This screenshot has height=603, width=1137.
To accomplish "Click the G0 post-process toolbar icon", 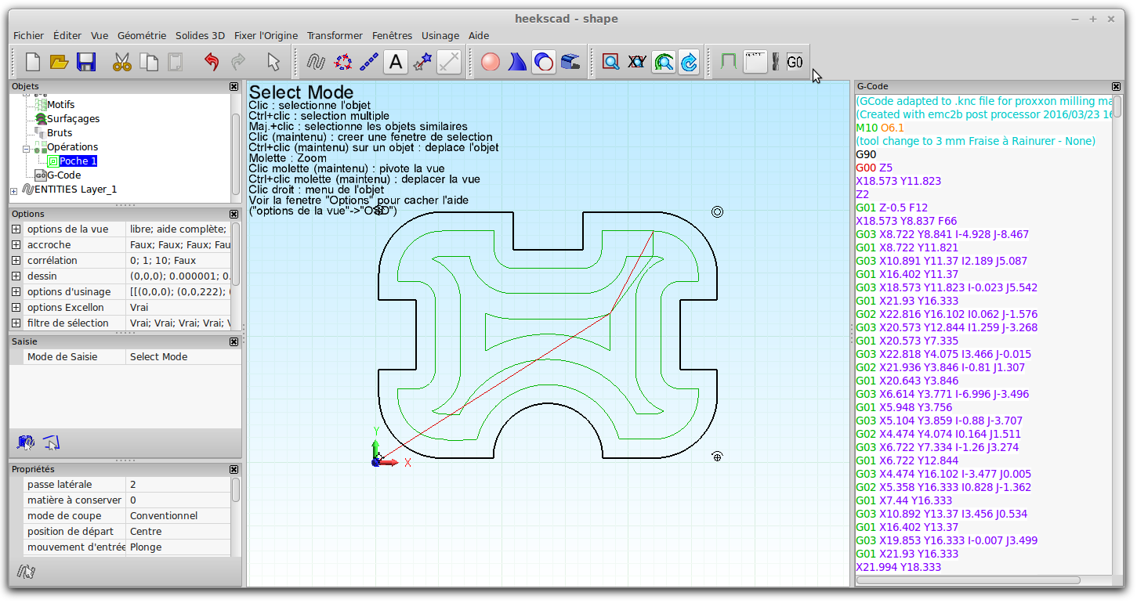I will [795, 62].
